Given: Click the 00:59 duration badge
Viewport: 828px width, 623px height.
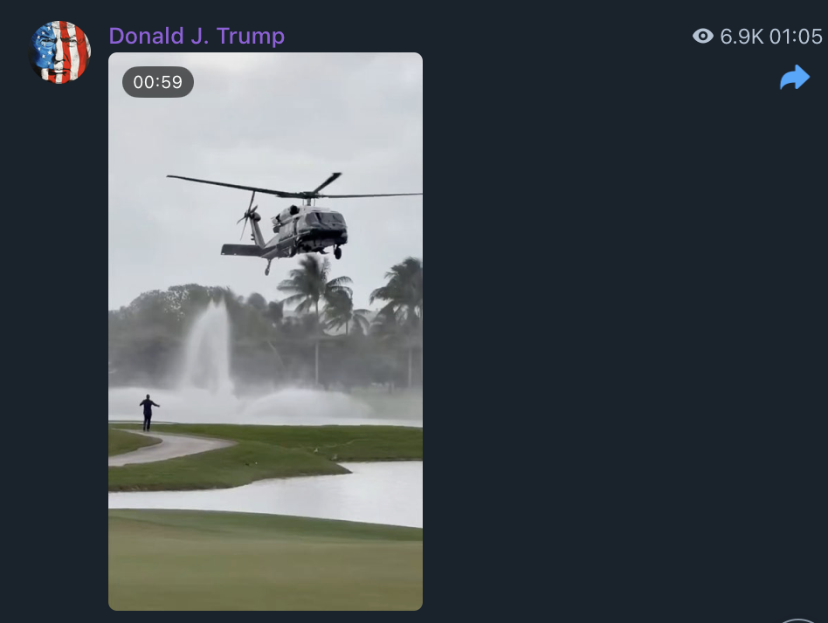Looking at the screenshot, I should 158,82.
